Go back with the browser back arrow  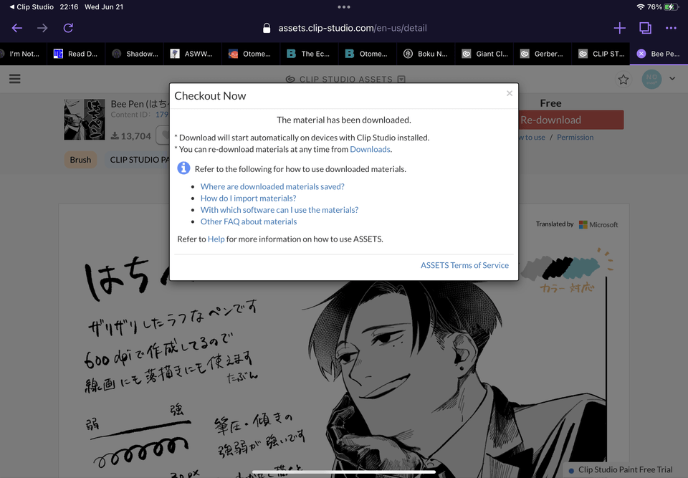tap(17, 28)
